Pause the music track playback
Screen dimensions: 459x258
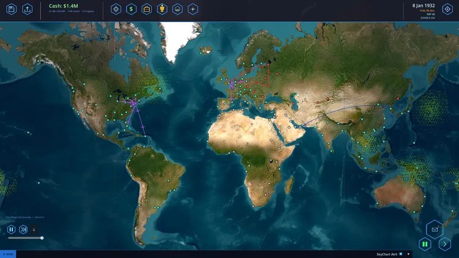coord(11,229)
